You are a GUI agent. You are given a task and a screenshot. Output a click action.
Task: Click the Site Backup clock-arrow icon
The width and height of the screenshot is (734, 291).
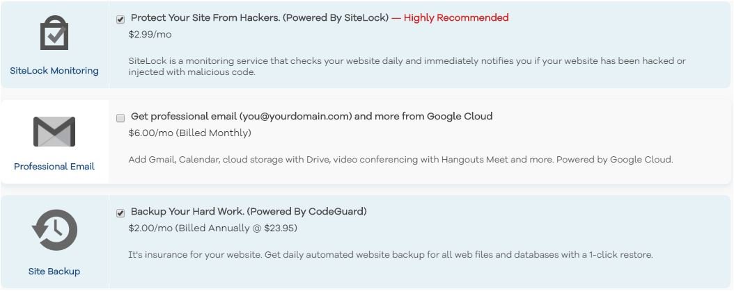pos(54,230)
